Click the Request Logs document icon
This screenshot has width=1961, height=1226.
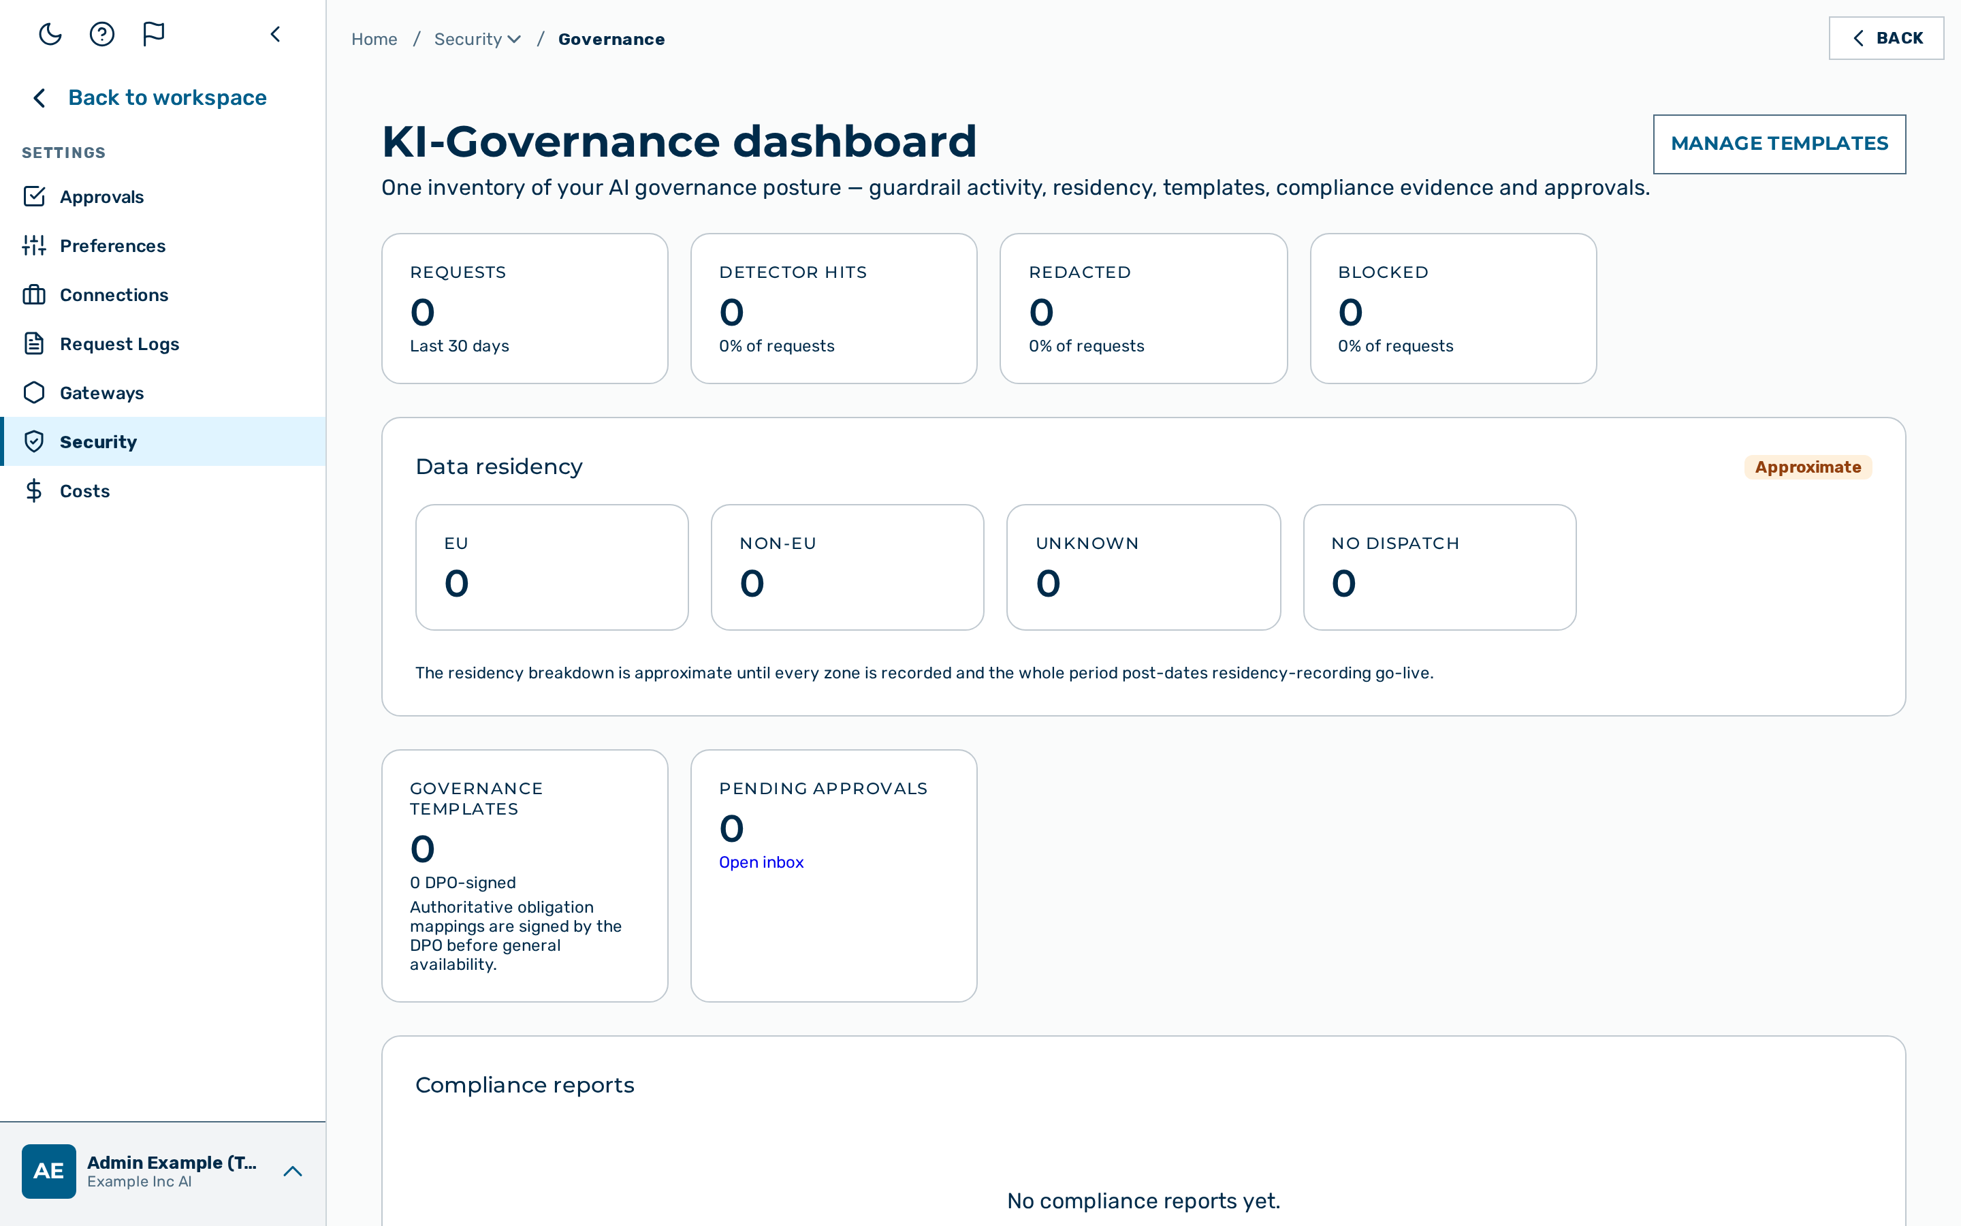(34, 344)
